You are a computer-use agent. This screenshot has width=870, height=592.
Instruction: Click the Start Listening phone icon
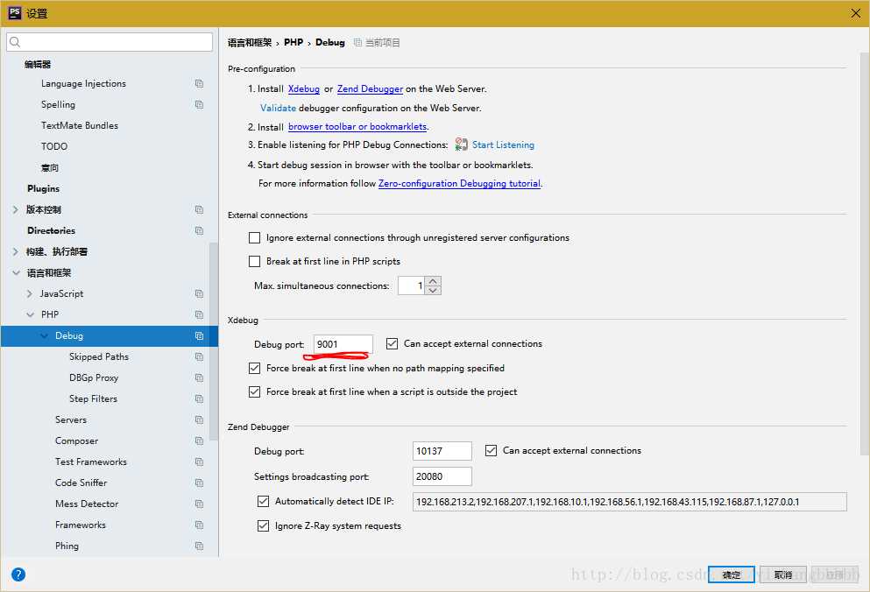[x=461, y=144]
